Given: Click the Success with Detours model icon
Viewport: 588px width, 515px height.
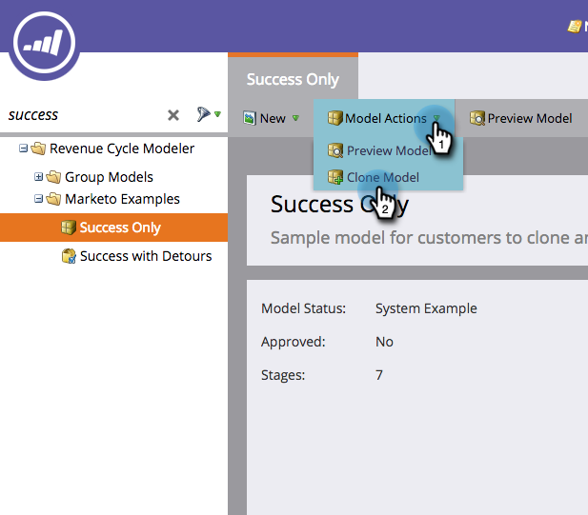Looking at the screenshot, I should [69, 256].
